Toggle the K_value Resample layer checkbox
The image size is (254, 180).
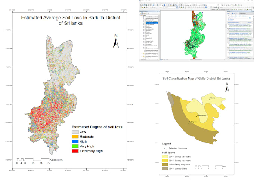tap(145, 24)
